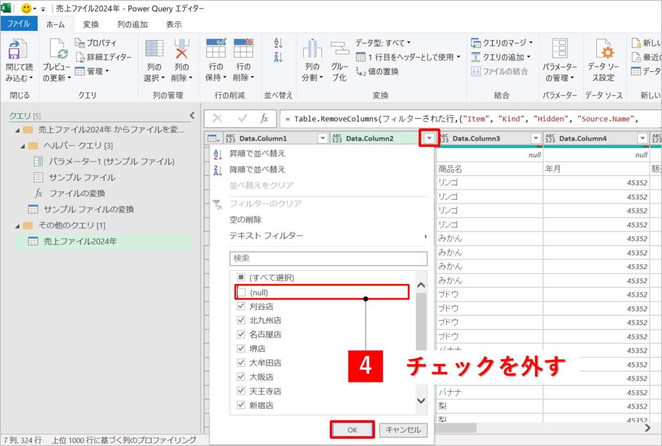Image resolution: width=662 pixels, height=446 pixels.
Task: Uncheck the 堺店 checkbox
Action: [242, 348]
